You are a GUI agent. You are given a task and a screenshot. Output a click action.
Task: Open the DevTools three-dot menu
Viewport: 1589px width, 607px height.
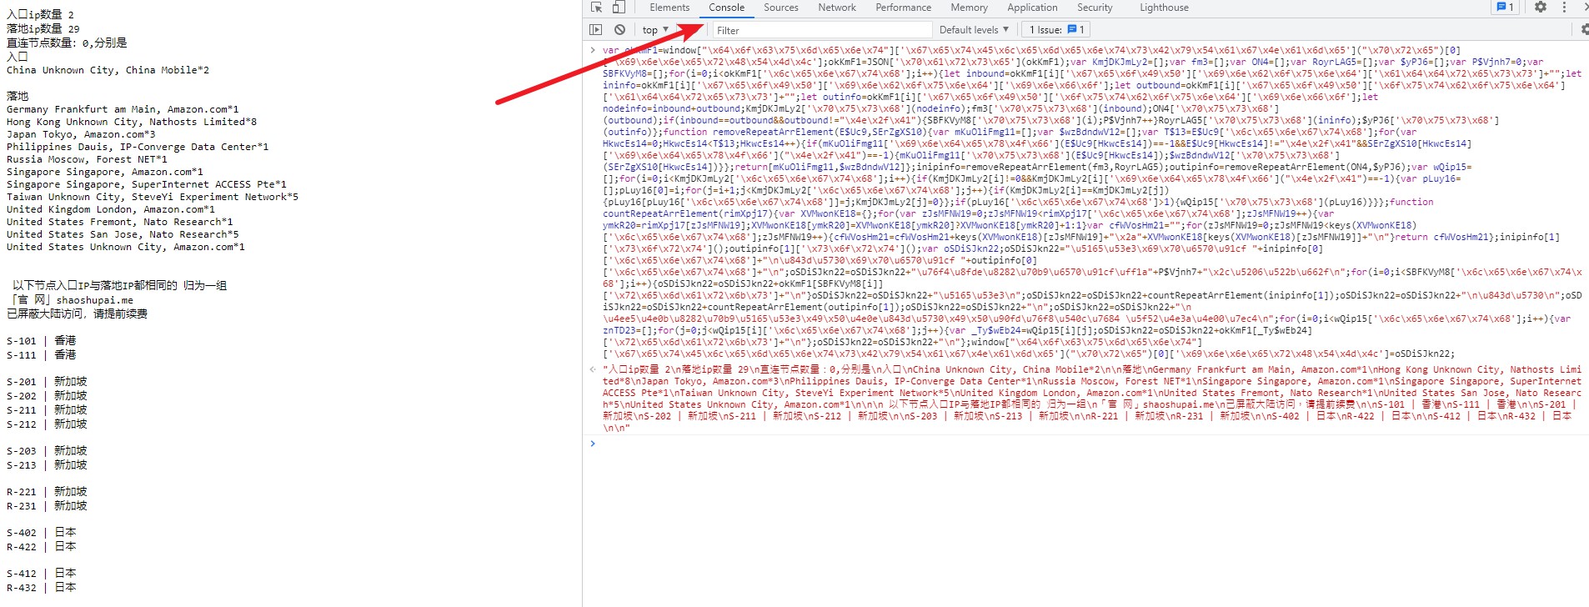(x=1564, y=8)
